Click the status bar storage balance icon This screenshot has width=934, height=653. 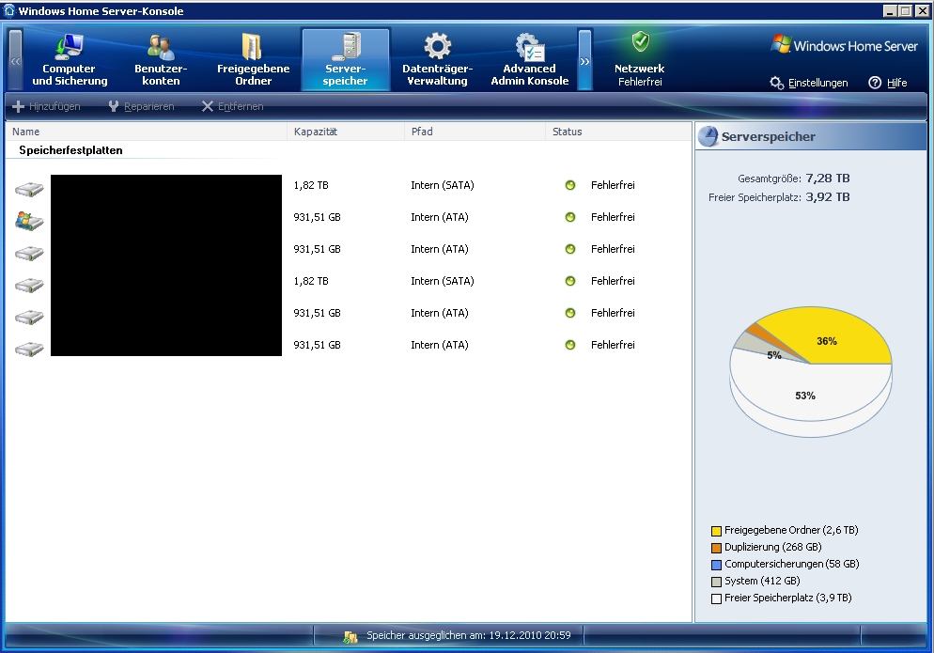pos(350,636)
